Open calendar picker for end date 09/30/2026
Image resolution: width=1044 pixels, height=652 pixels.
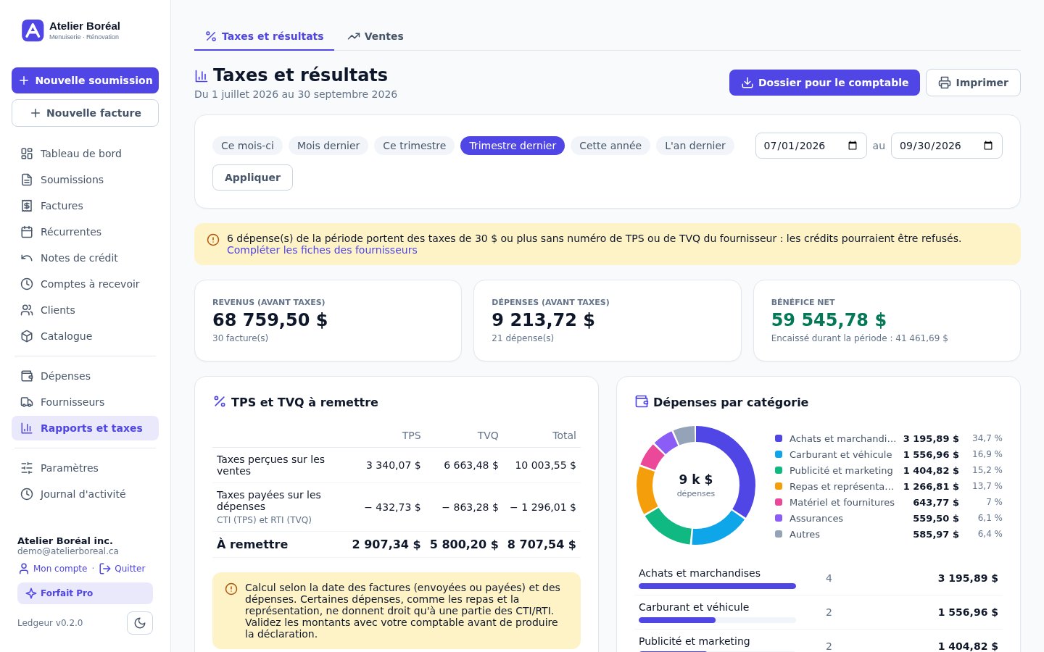pyautogui.click(x=988, y=146)
